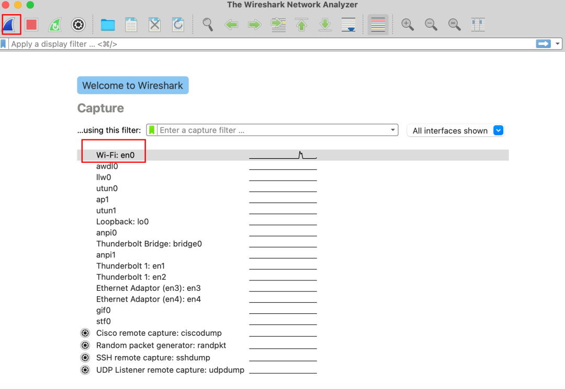Zoom out main window text
This screenshot has width=565, height=389.
click(x=431, y=25)
